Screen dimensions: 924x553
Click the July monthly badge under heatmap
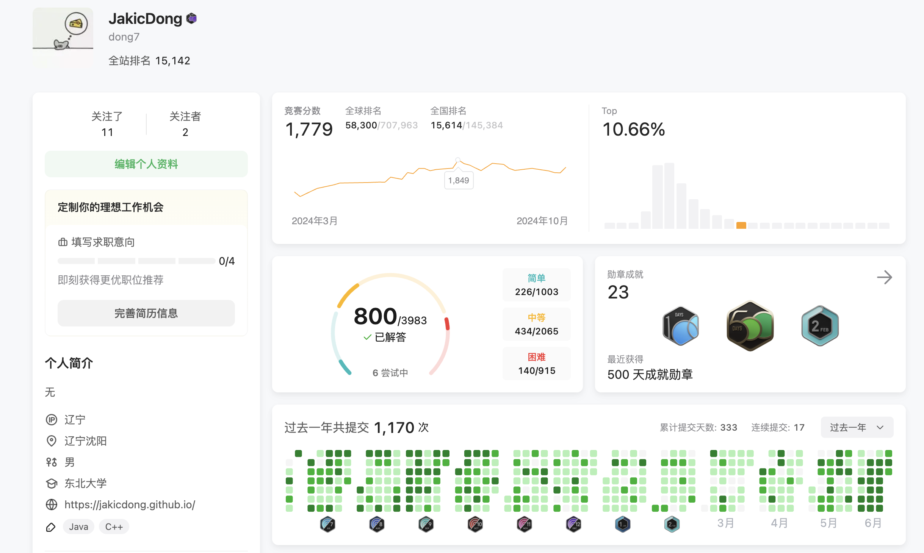pos(327,524)
